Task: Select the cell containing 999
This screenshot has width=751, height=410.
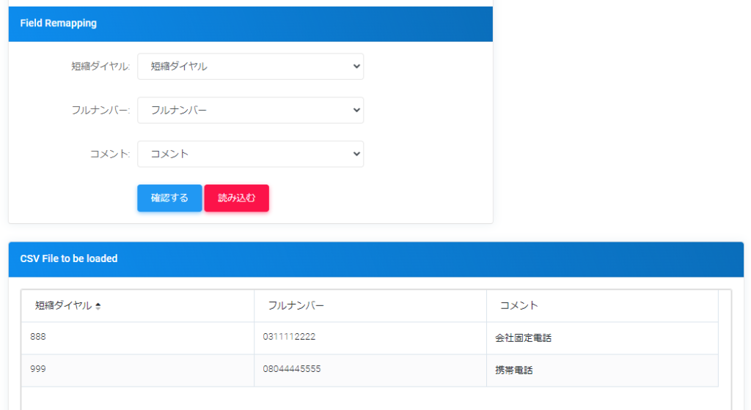Action: 39,370
